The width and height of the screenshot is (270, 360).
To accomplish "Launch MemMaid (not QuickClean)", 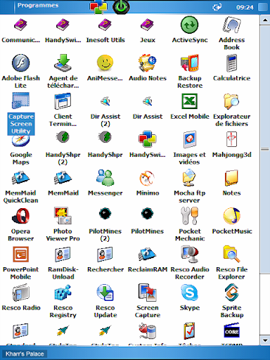I will 63,178.
